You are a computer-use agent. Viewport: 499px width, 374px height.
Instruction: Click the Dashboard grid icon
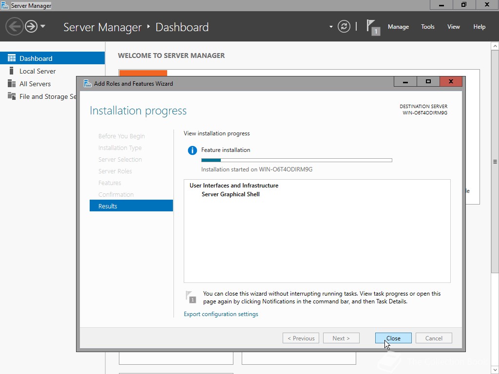[12, 58]
